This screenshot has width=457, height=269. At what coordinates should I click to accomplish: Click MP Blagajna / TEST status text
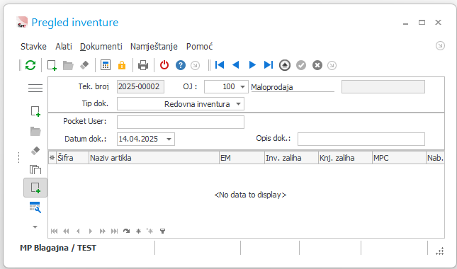58,248
